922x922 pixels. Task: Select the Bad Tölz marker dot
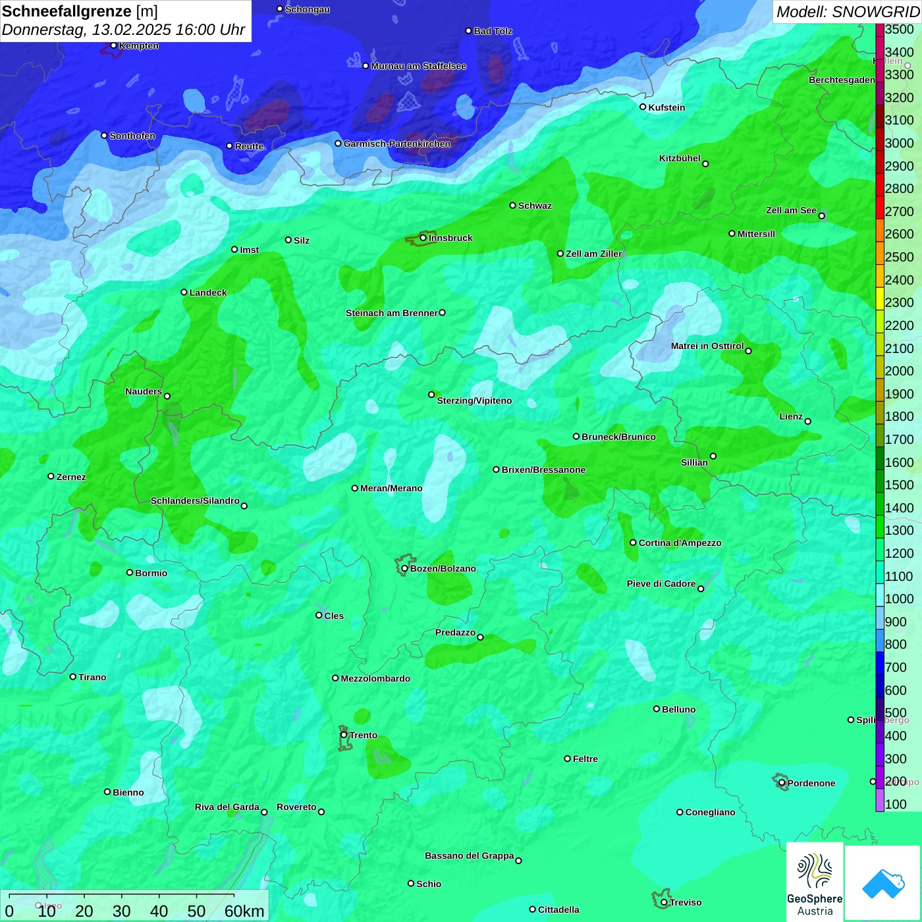(469, 31)
